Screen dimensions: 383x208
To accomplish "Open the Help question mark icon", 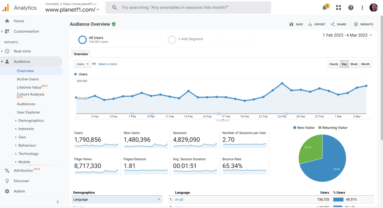I will 351,8.
